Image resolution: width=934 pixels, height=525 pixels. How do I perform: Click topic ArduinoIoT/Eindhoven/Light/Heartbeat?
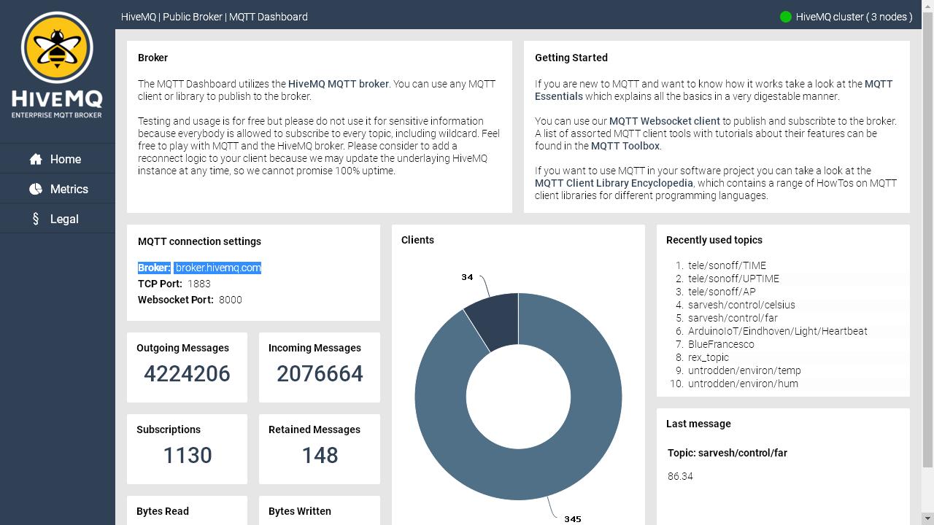click(x=778, y=331)
